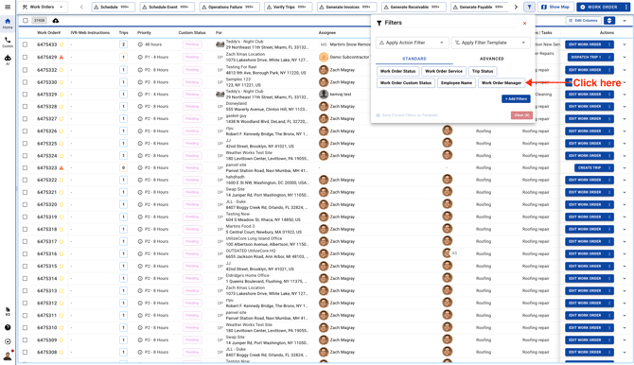
Task: Select the Schedule Event action tab
Action: (x=167, y=7)
